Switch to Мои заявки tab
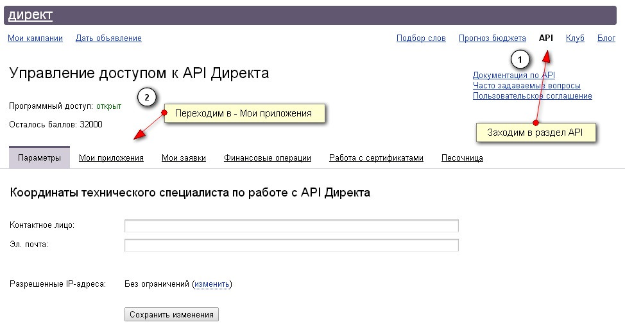 pyautogui.click(x=184, y=158)
